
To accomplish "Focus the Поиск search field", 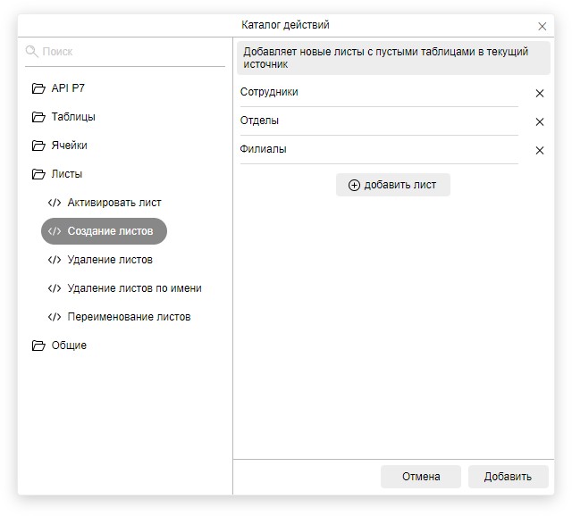I will coord(130,52).
